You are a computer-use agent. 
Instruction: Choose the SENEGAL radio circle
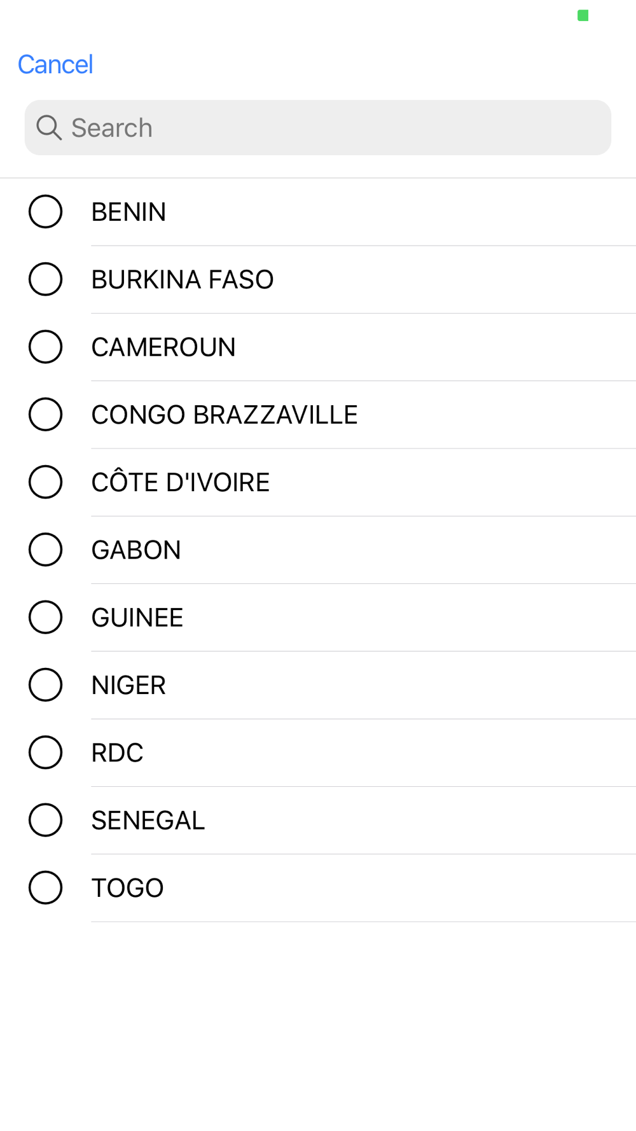click(45, 820)
